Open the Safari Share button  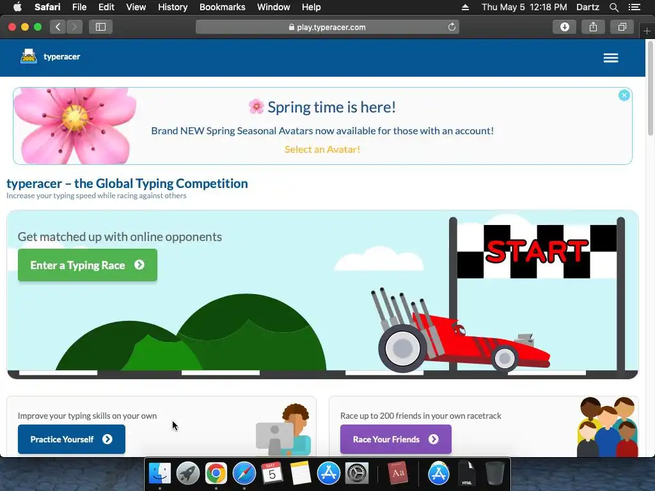coord(593,27)
